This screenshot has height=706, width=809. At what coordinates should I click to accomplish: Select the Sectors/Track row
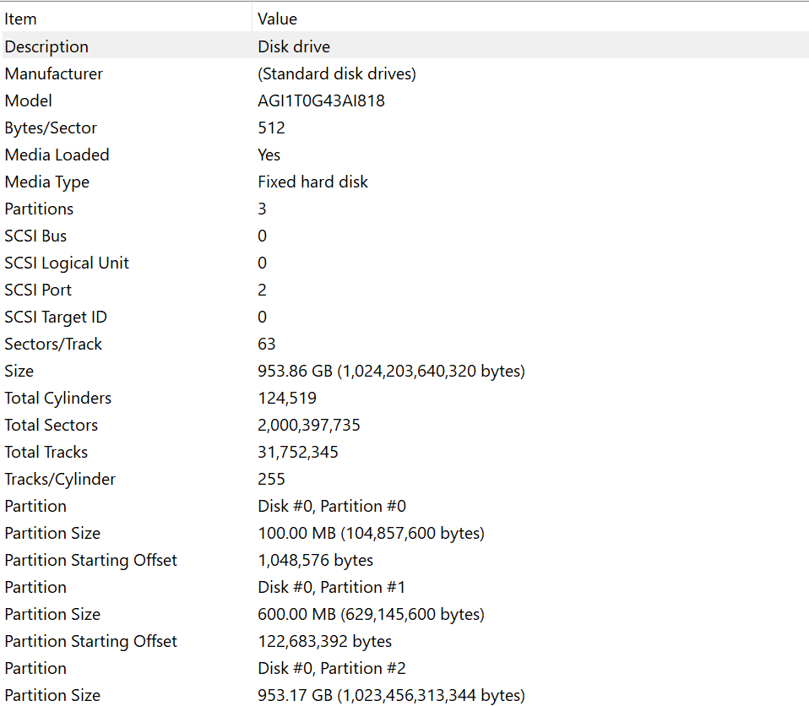pyautogui.click(x=53, y=344)
